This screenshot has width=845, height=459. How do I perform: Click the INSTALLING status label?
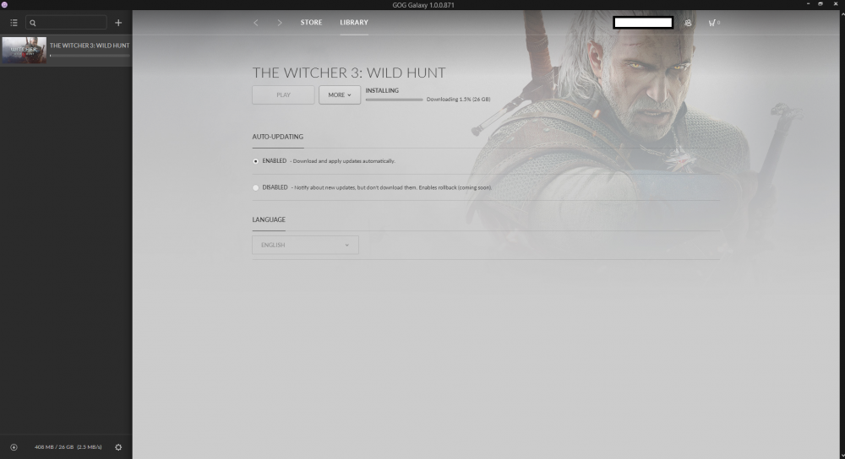click(382, 90)
